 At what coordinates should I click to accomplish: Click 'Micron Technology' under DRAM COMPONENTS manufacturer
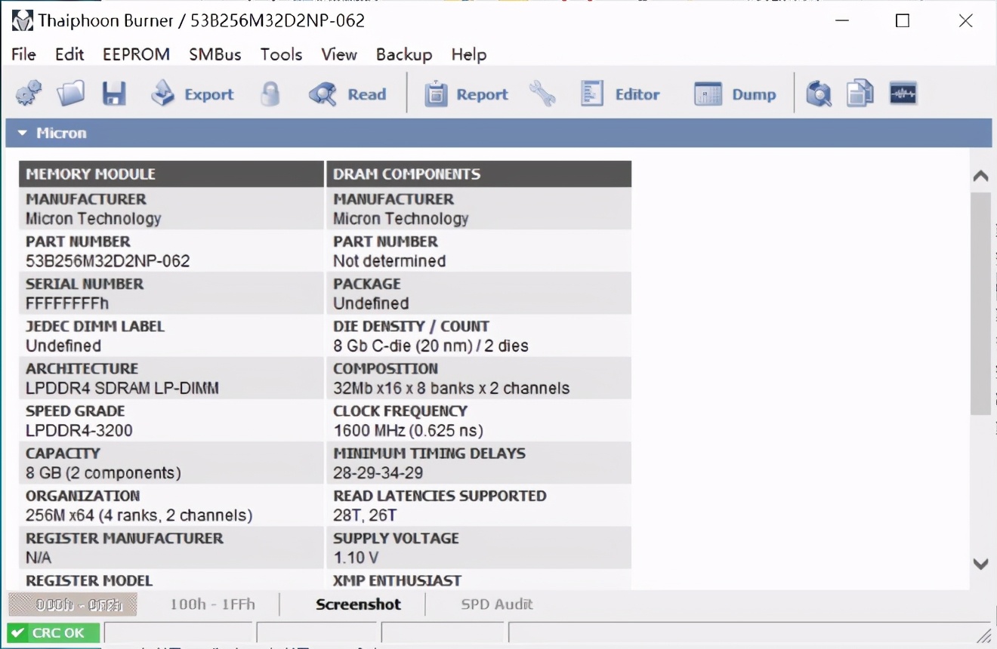pos(401,219)
